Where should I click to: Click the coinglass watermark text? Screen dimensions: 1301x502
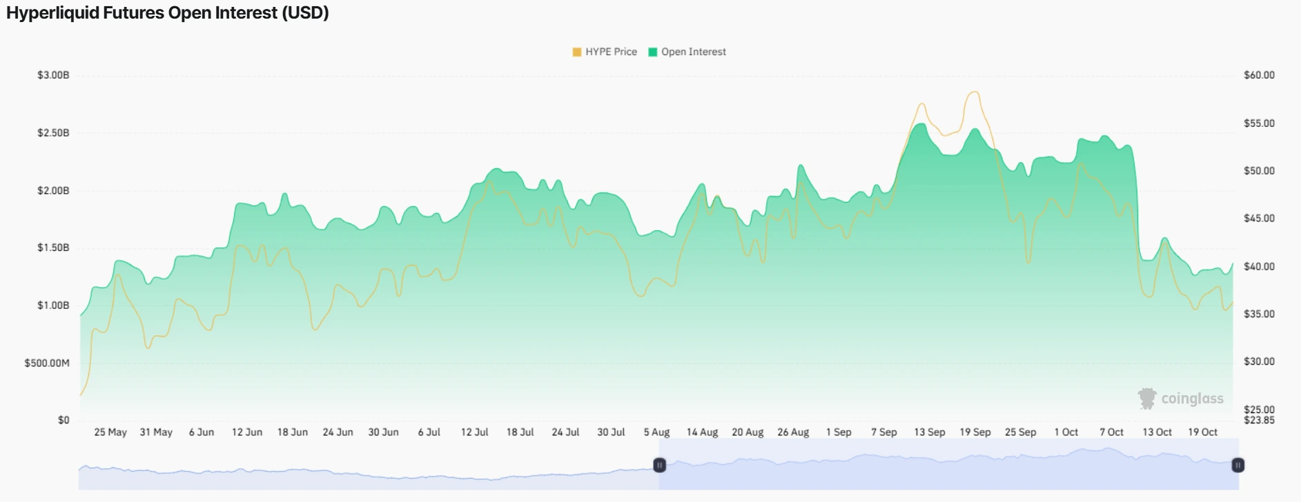(x=1192, y=399)
